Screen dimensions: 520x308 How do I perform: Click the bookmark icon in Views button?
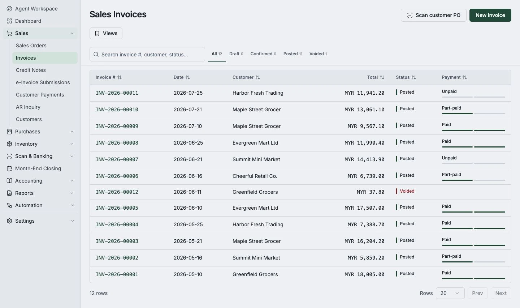click(x=97, y=33)
